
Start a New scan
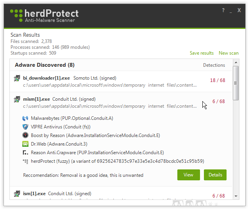tap(229, 53)
